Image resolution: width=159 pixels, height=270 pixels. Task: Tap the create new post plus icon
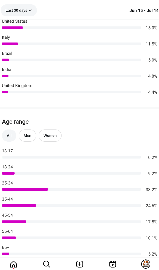coord(79,264)
